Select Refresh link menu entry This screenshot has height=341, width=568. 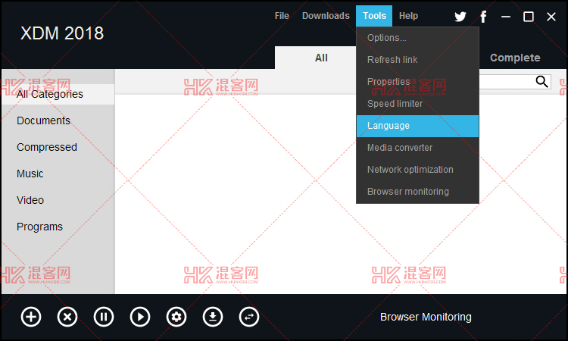pos(417,60)
